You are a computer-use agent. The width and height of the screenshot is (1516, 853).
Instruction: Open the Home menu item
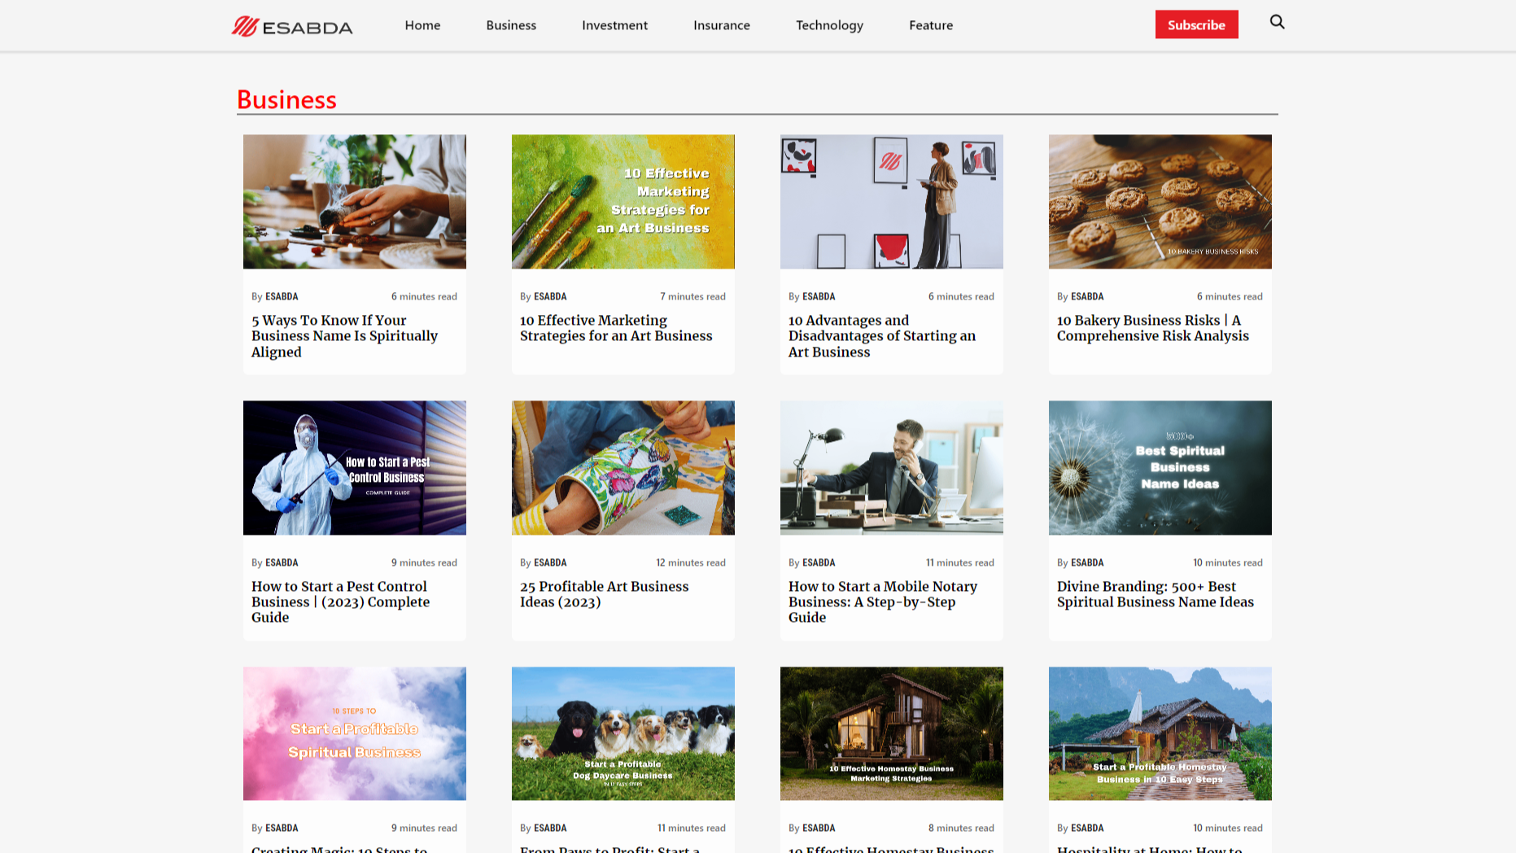coord(422,25)
